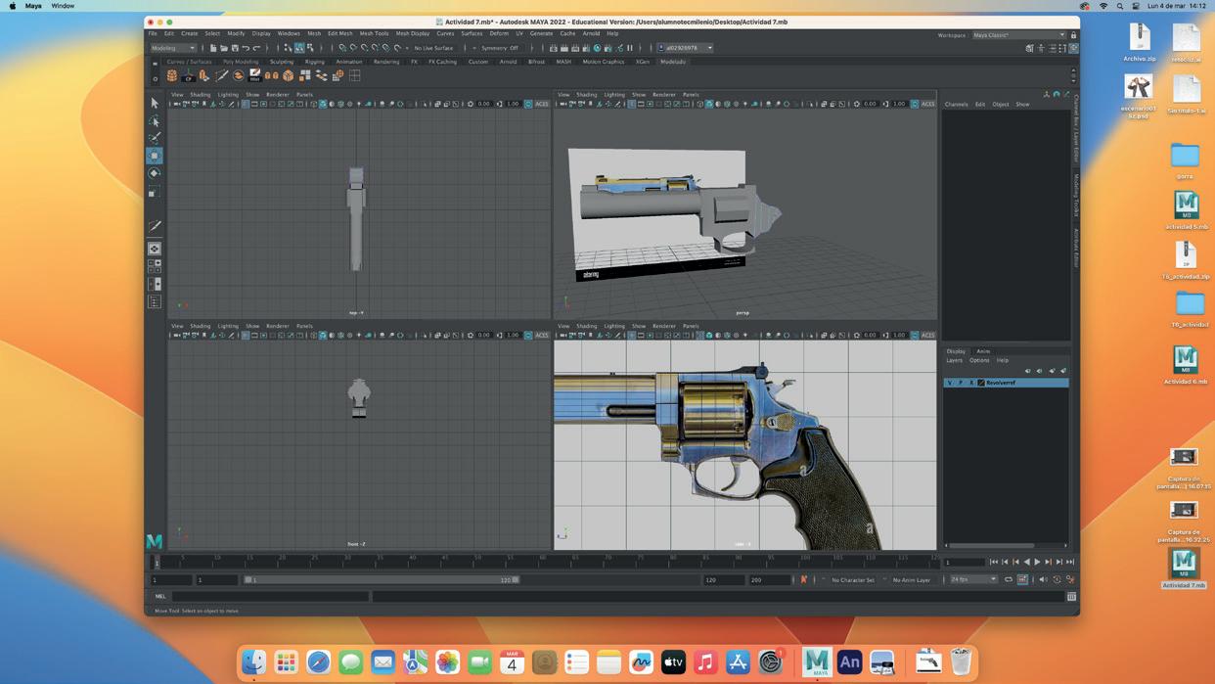Select the Move tool in the toolbox

tap(155, 156)
